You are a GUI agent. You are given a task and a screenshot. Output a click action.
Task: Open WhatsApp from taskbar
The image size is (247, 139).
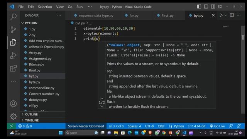(157, 133)
